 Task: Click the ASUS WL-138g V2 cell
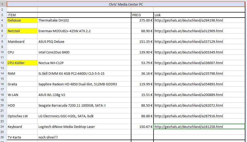84,95
